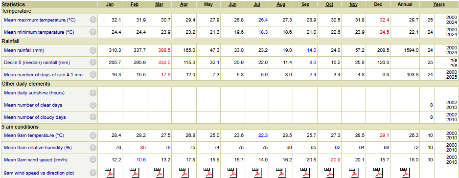Open Decile 5 (median) rainfall link
Screen dimensions: 459x178
(x=37, y=63)
